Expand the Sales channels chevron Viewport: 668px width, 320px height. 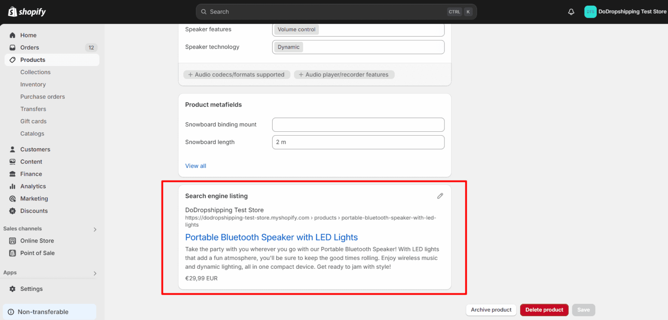coord(95,229)
